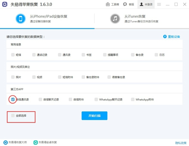Check the 视频 checkbox

click(x=34, y=77)
